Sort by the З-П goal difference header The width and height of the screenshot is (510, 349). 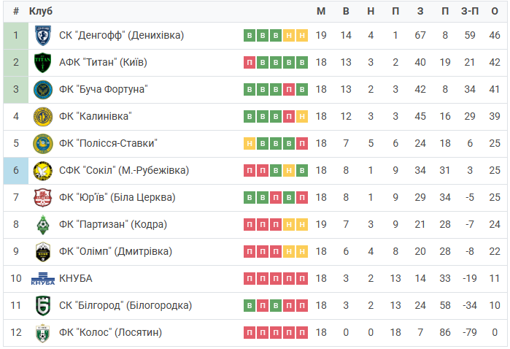pyautogui.click(x=470, y=11)
